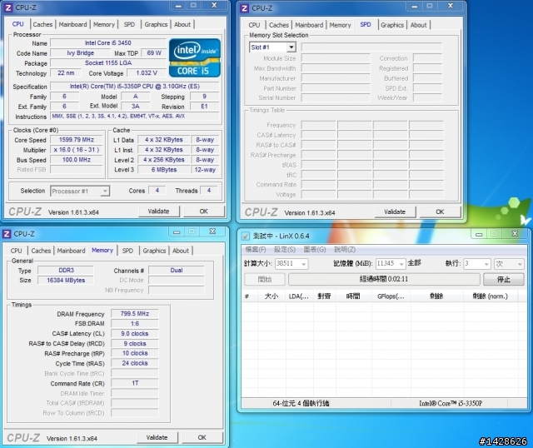
Task: Open About tab in top-left CPU-Z window
Action: pos(182,24)
